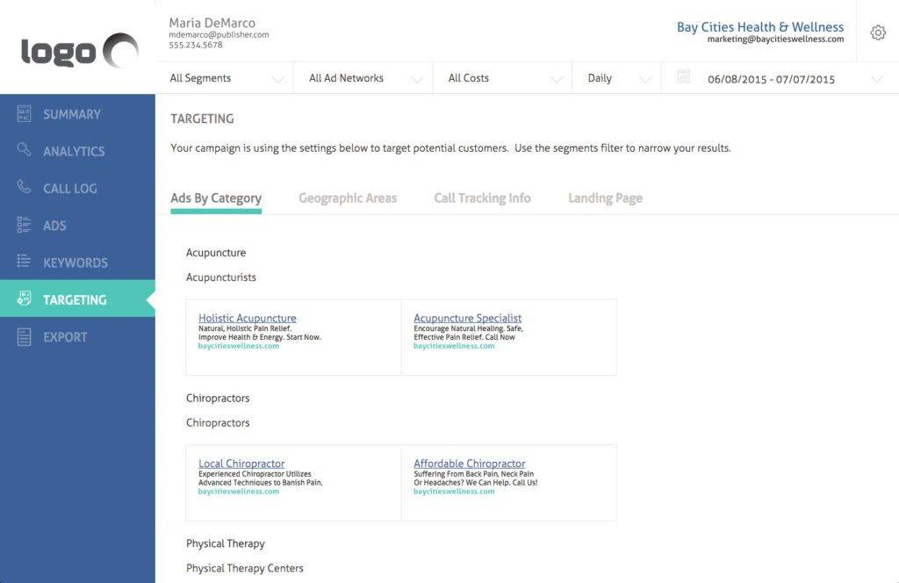
Task: Click the Ads list icon
Action: click(x=24, y=225)
